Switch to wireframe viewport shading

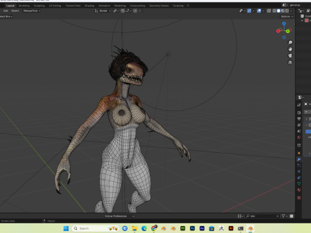tap(274, 11)
